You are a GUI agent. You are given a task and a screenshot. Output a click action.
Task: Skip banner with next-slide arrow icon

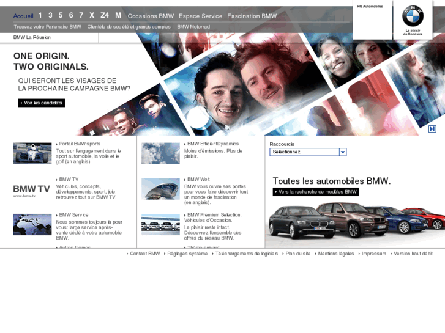pyautogui.click(x=432, y=129)
